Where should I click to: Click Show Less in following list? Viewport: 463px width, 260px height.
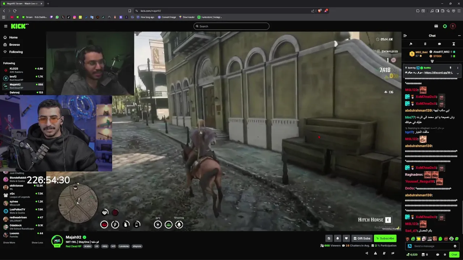pyautogui.click(x=37, y=243)
